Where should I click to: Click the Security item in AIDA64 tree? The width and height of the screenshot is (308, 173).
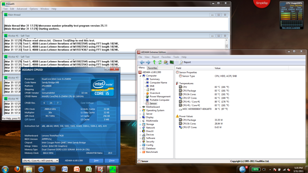click(150, 141)
